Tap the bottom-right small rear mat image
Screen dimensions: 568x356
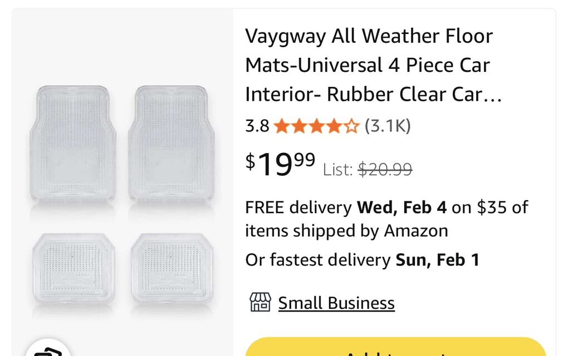pyautogui.click(x=172, y=268)
